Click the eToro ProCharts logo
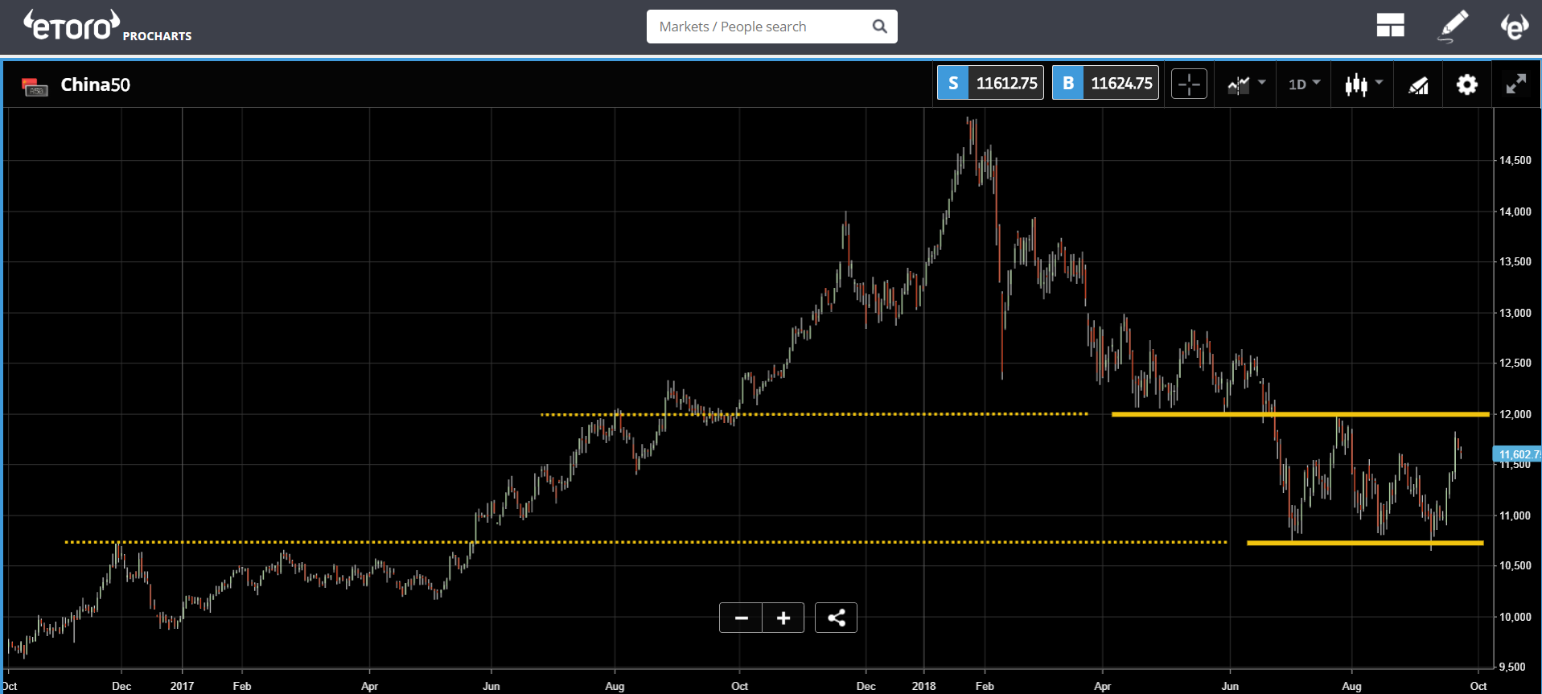The image size is (1542, 694). click(107, 26)
